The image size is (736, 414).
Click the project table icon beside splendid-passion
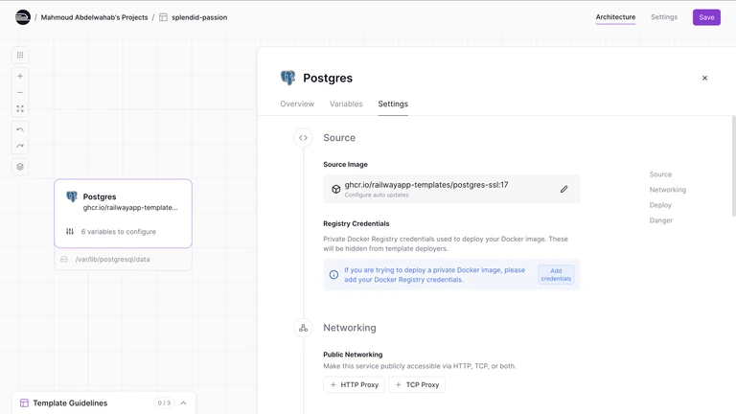[x=163, y=17]
